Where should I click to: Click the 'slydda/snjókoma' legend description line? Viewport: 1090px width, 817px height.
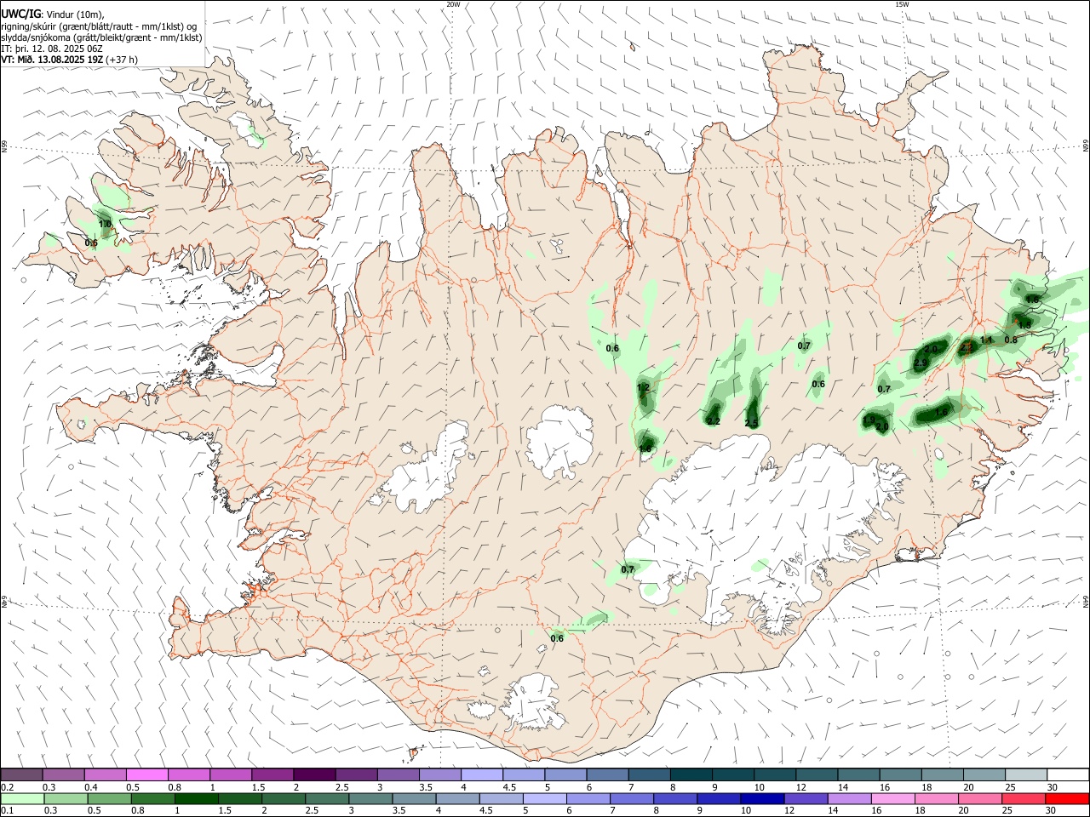pos(101,37)
